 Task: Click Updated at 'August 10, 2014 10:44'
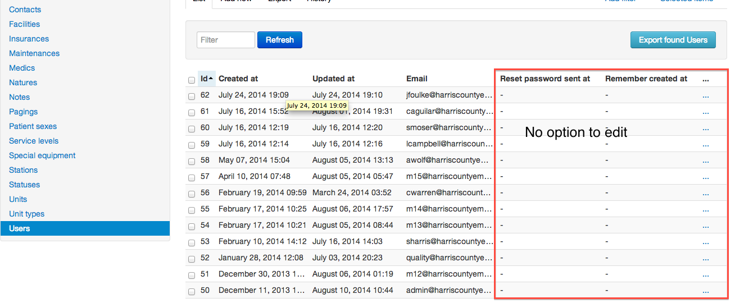[x=353, y=290]
